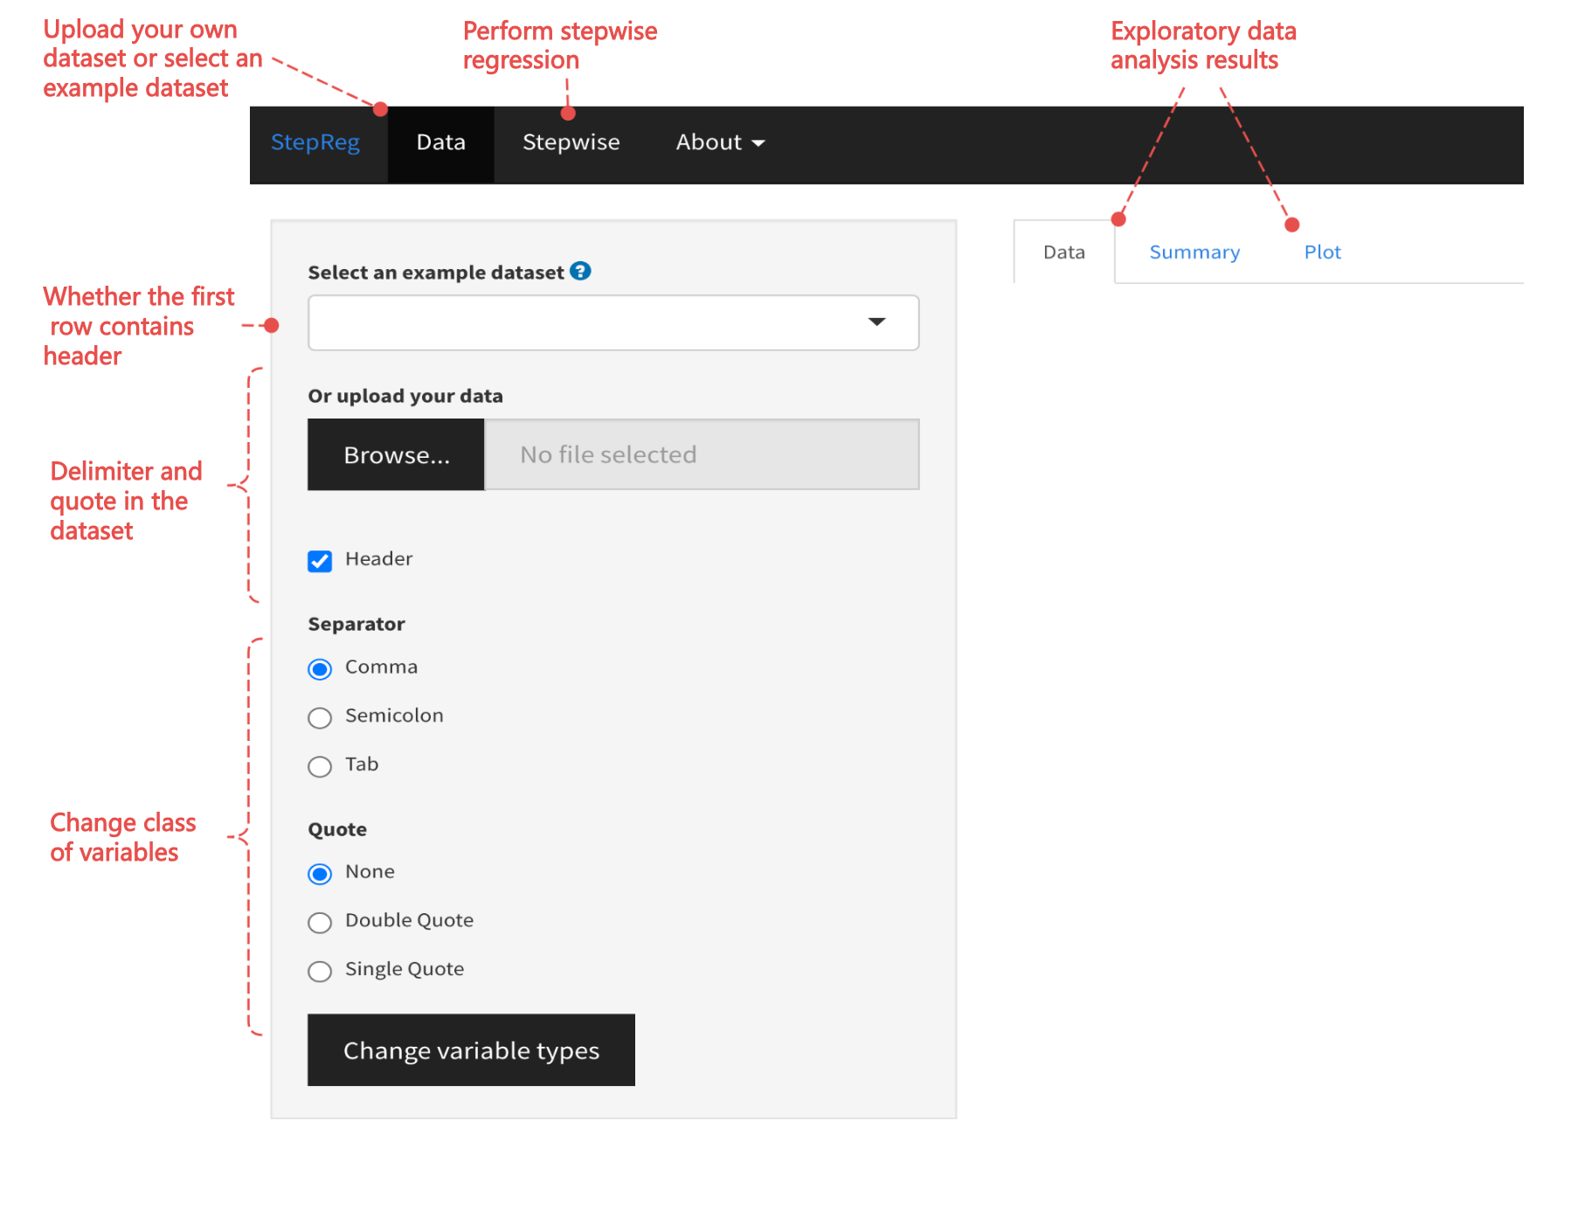Expand the About dropdown menu
Image resolution: width=1592 pixels, height=1211 pixels.
click(x=719, y=142)
